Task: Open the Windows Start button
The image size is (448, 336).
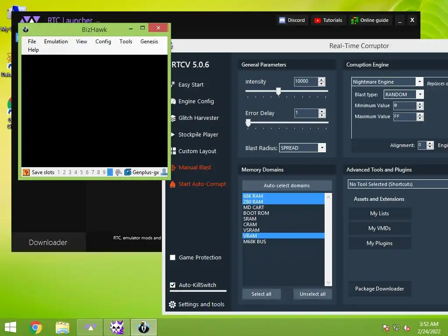Action: [10, 327]
